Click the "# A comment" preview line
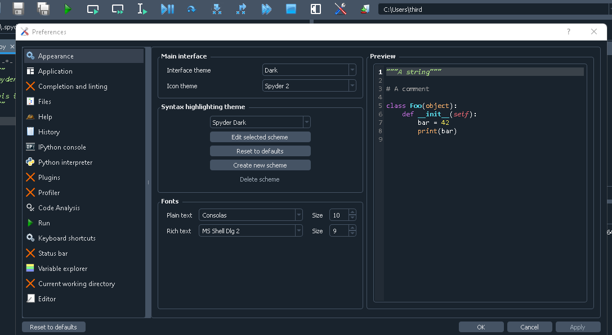612x335 pixels. (x=408, y=89)
